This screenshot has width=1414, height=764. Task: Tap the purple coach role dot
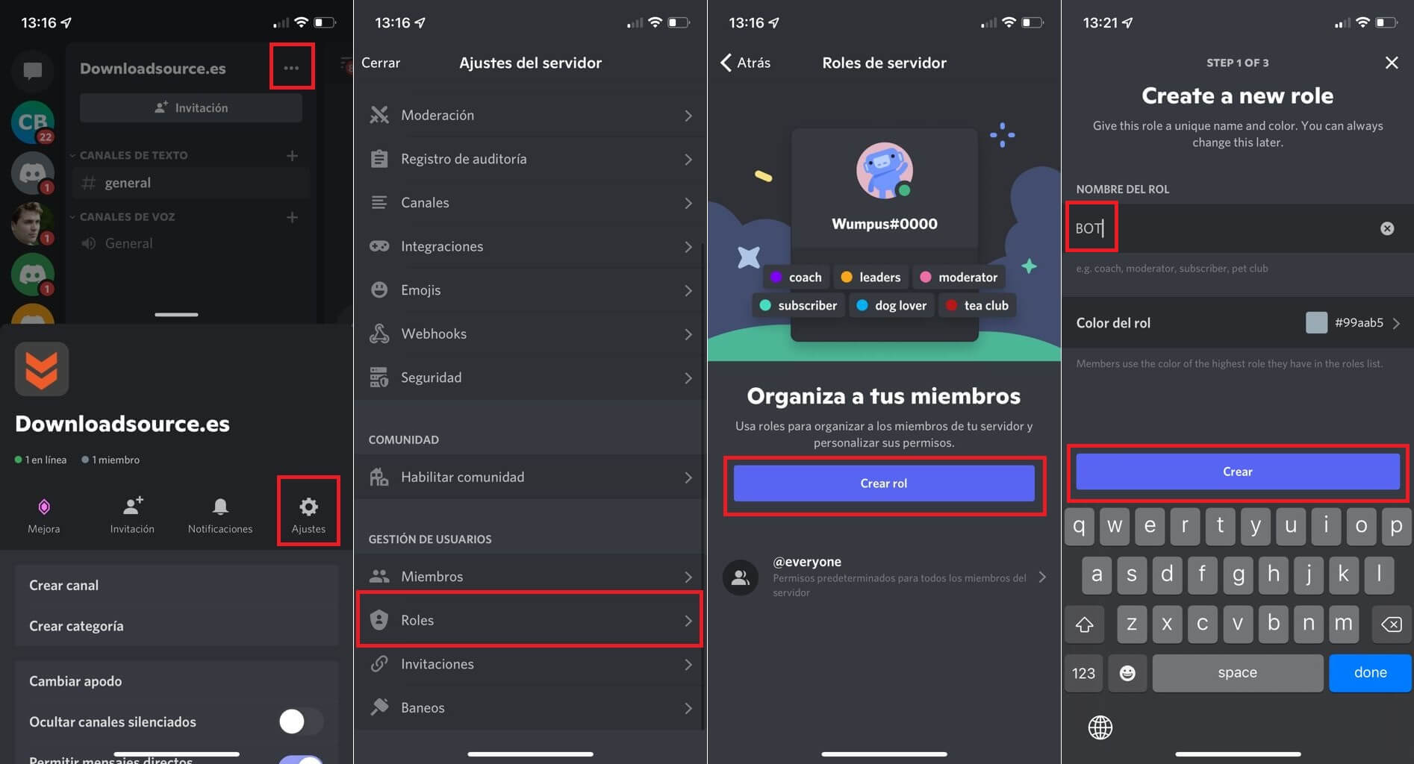(x=776, y=277)
